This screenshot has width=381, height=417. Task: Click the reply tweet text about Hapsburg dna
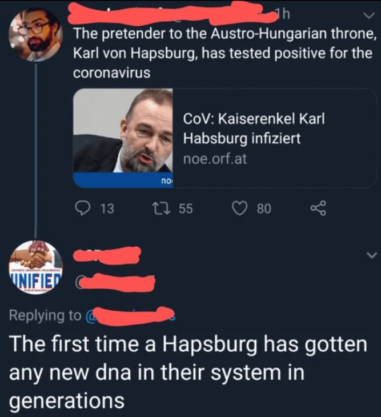pos(189,372)
